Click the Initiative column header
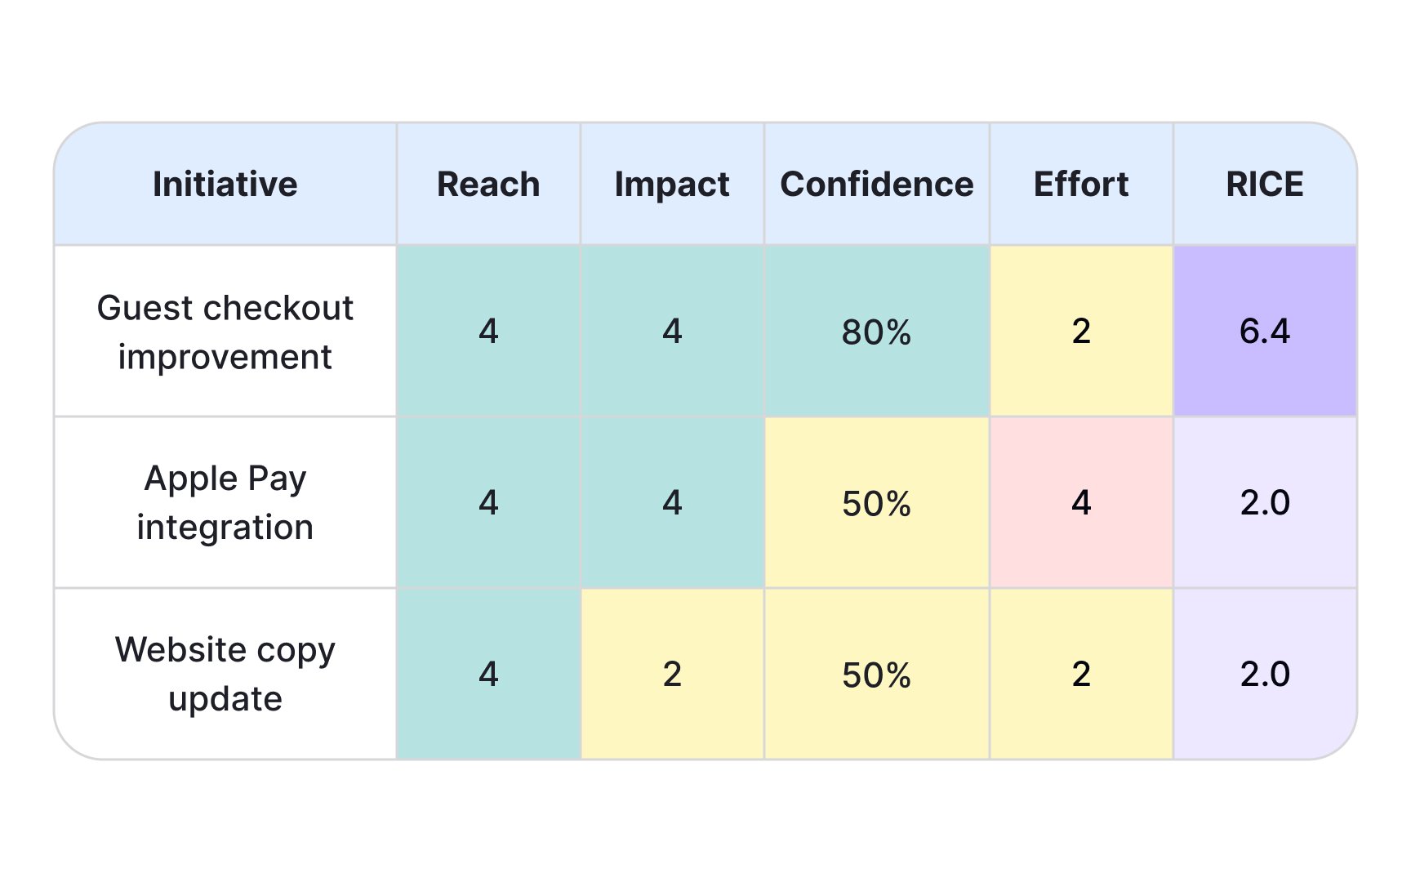The width and height of the screenshot is (1411, 882). pyautogui.click(x=225, y=185)
